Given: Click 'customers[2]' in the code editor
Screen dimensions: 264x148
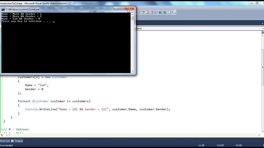Looking at the screenshot, I should [28, 77].
